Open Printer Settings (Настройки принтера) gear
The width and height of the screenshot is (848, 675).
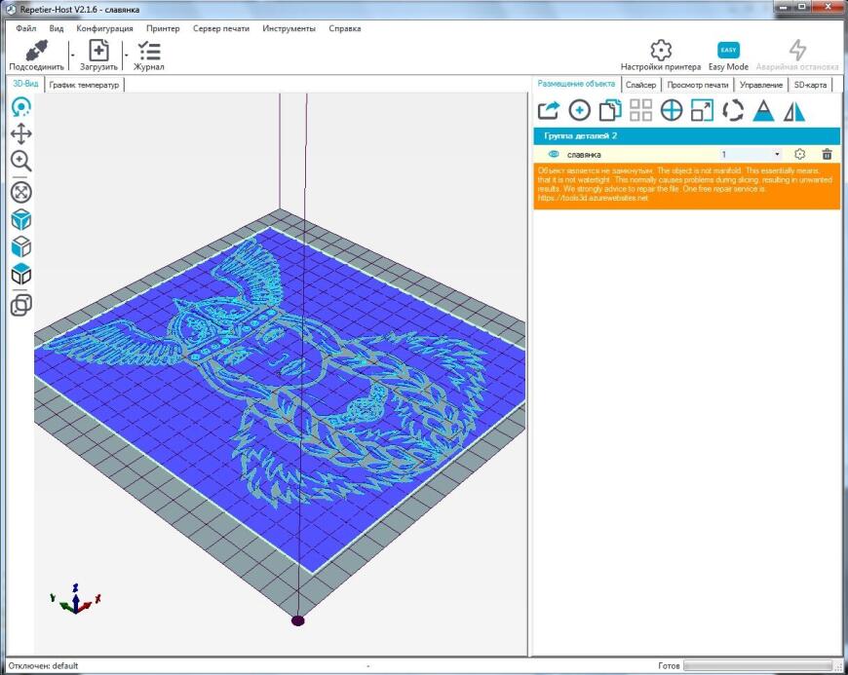[x=661, y=51]
